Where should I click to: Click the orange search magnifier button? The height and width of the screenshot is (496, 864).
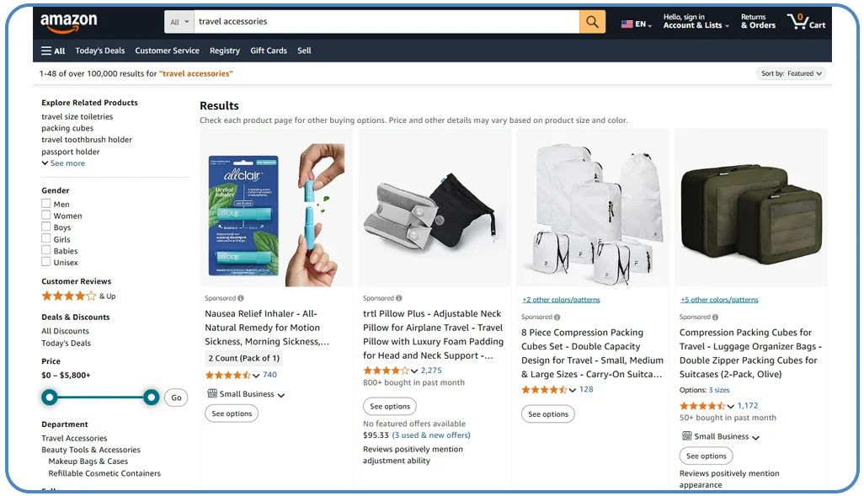pos(592,22)
